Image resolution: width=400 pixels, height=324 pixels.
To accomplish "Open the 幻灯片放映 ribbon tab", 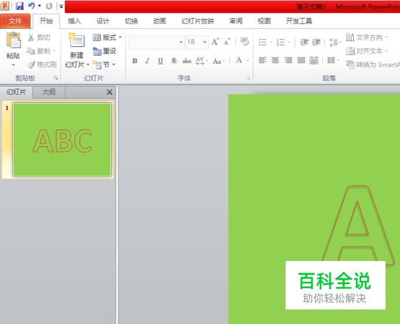I will [198, 21].
